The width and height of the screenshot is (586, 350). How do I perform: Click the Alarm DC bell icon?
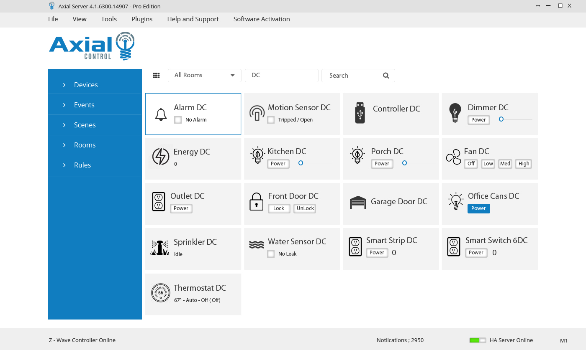[161, 114]
